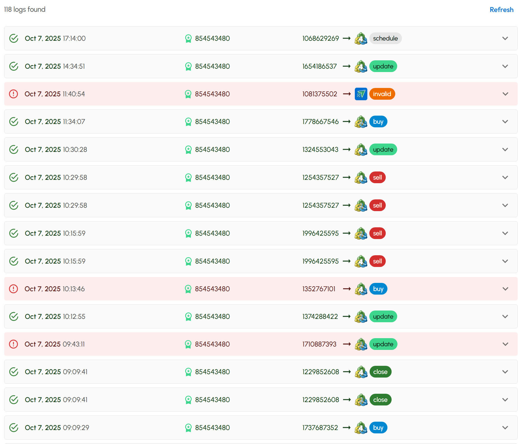Click the Refresh link
The image size is (523, 444).
click(501, 10)
